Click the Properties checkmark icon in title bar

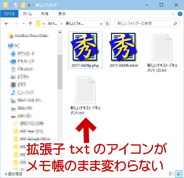[16, 5]
